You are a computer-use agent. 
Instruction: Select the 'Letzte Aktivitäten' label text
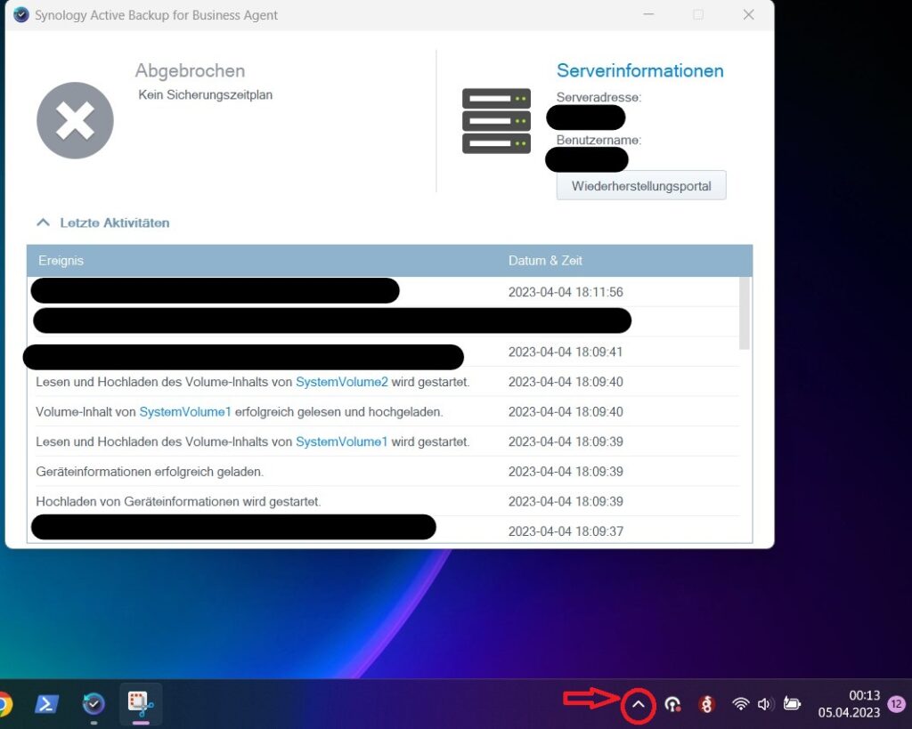point(115,223)
